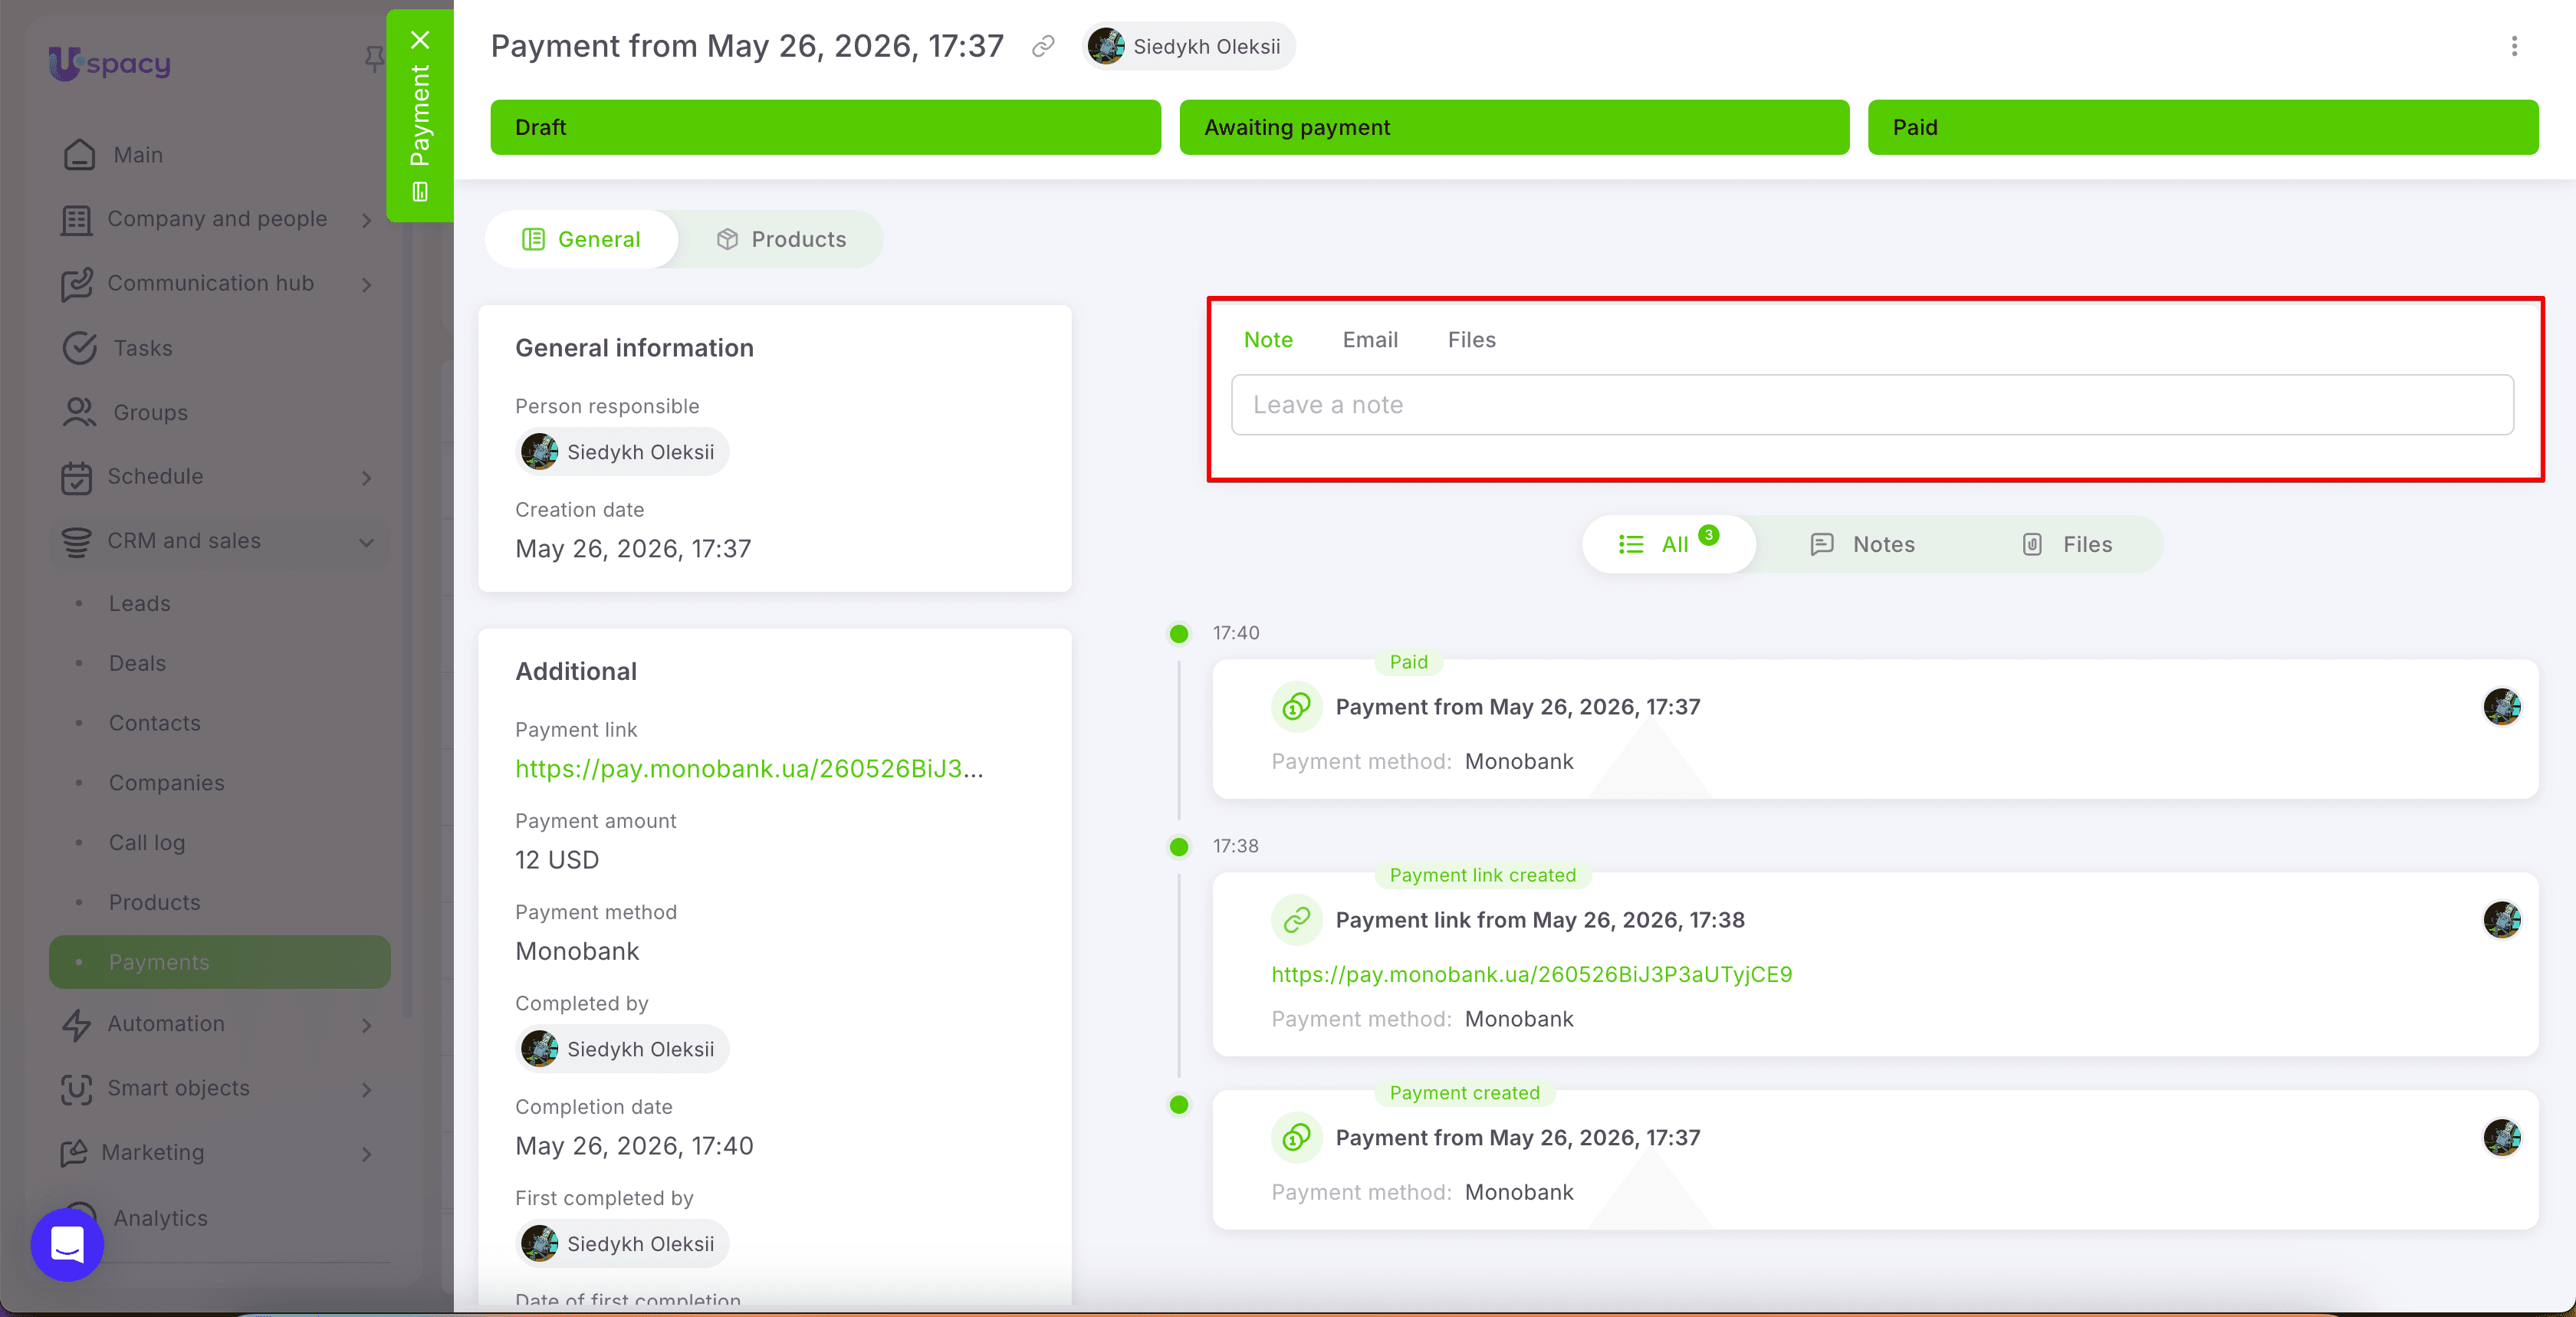This screenshot has height=1317, width=2576.
Task: Open Payments in sidebar
Action: pos(220,962)
